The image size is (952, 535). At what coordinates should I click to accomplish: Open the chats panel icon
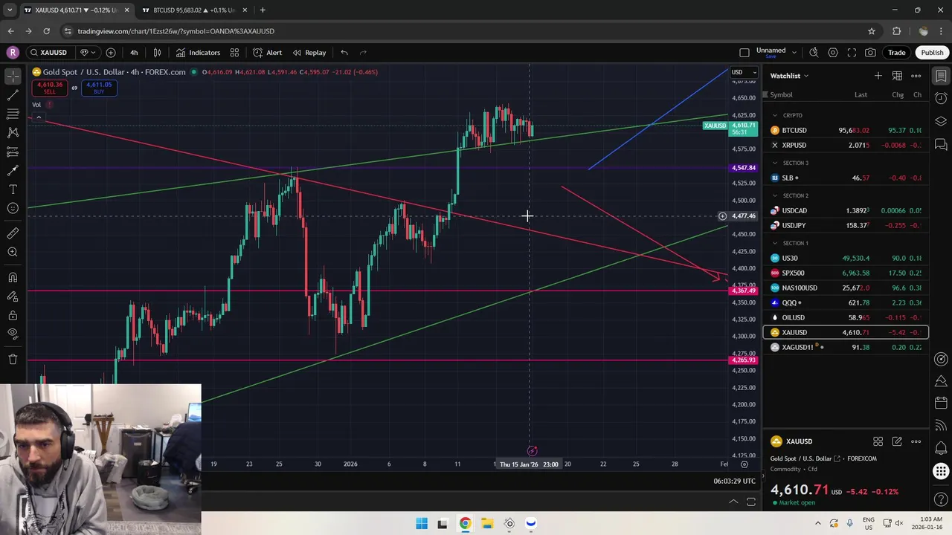tap(941, 143)
